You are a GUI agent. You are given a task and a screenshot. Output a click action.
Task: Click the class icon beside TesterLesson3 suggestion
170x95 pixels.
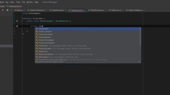pyautogui.click(x=37, y=32)
